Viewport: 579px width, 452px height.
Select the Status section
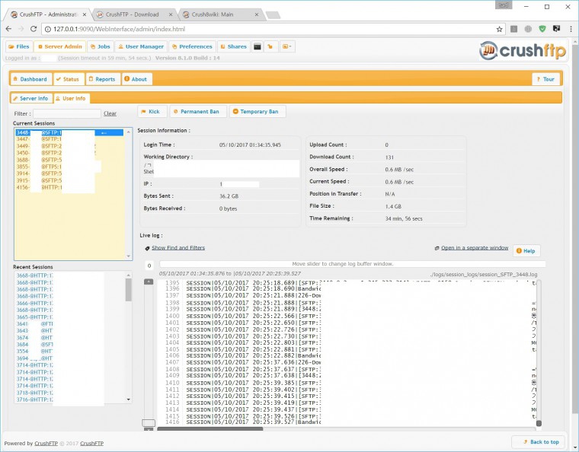pyautogui.click(x=68, y=79)
